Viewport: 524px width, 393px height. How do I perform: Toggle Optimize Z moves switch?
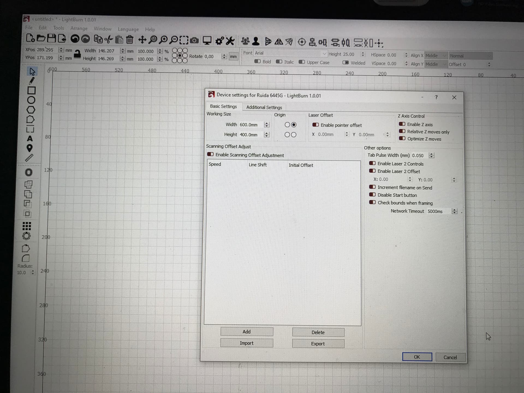coord(402,138)
